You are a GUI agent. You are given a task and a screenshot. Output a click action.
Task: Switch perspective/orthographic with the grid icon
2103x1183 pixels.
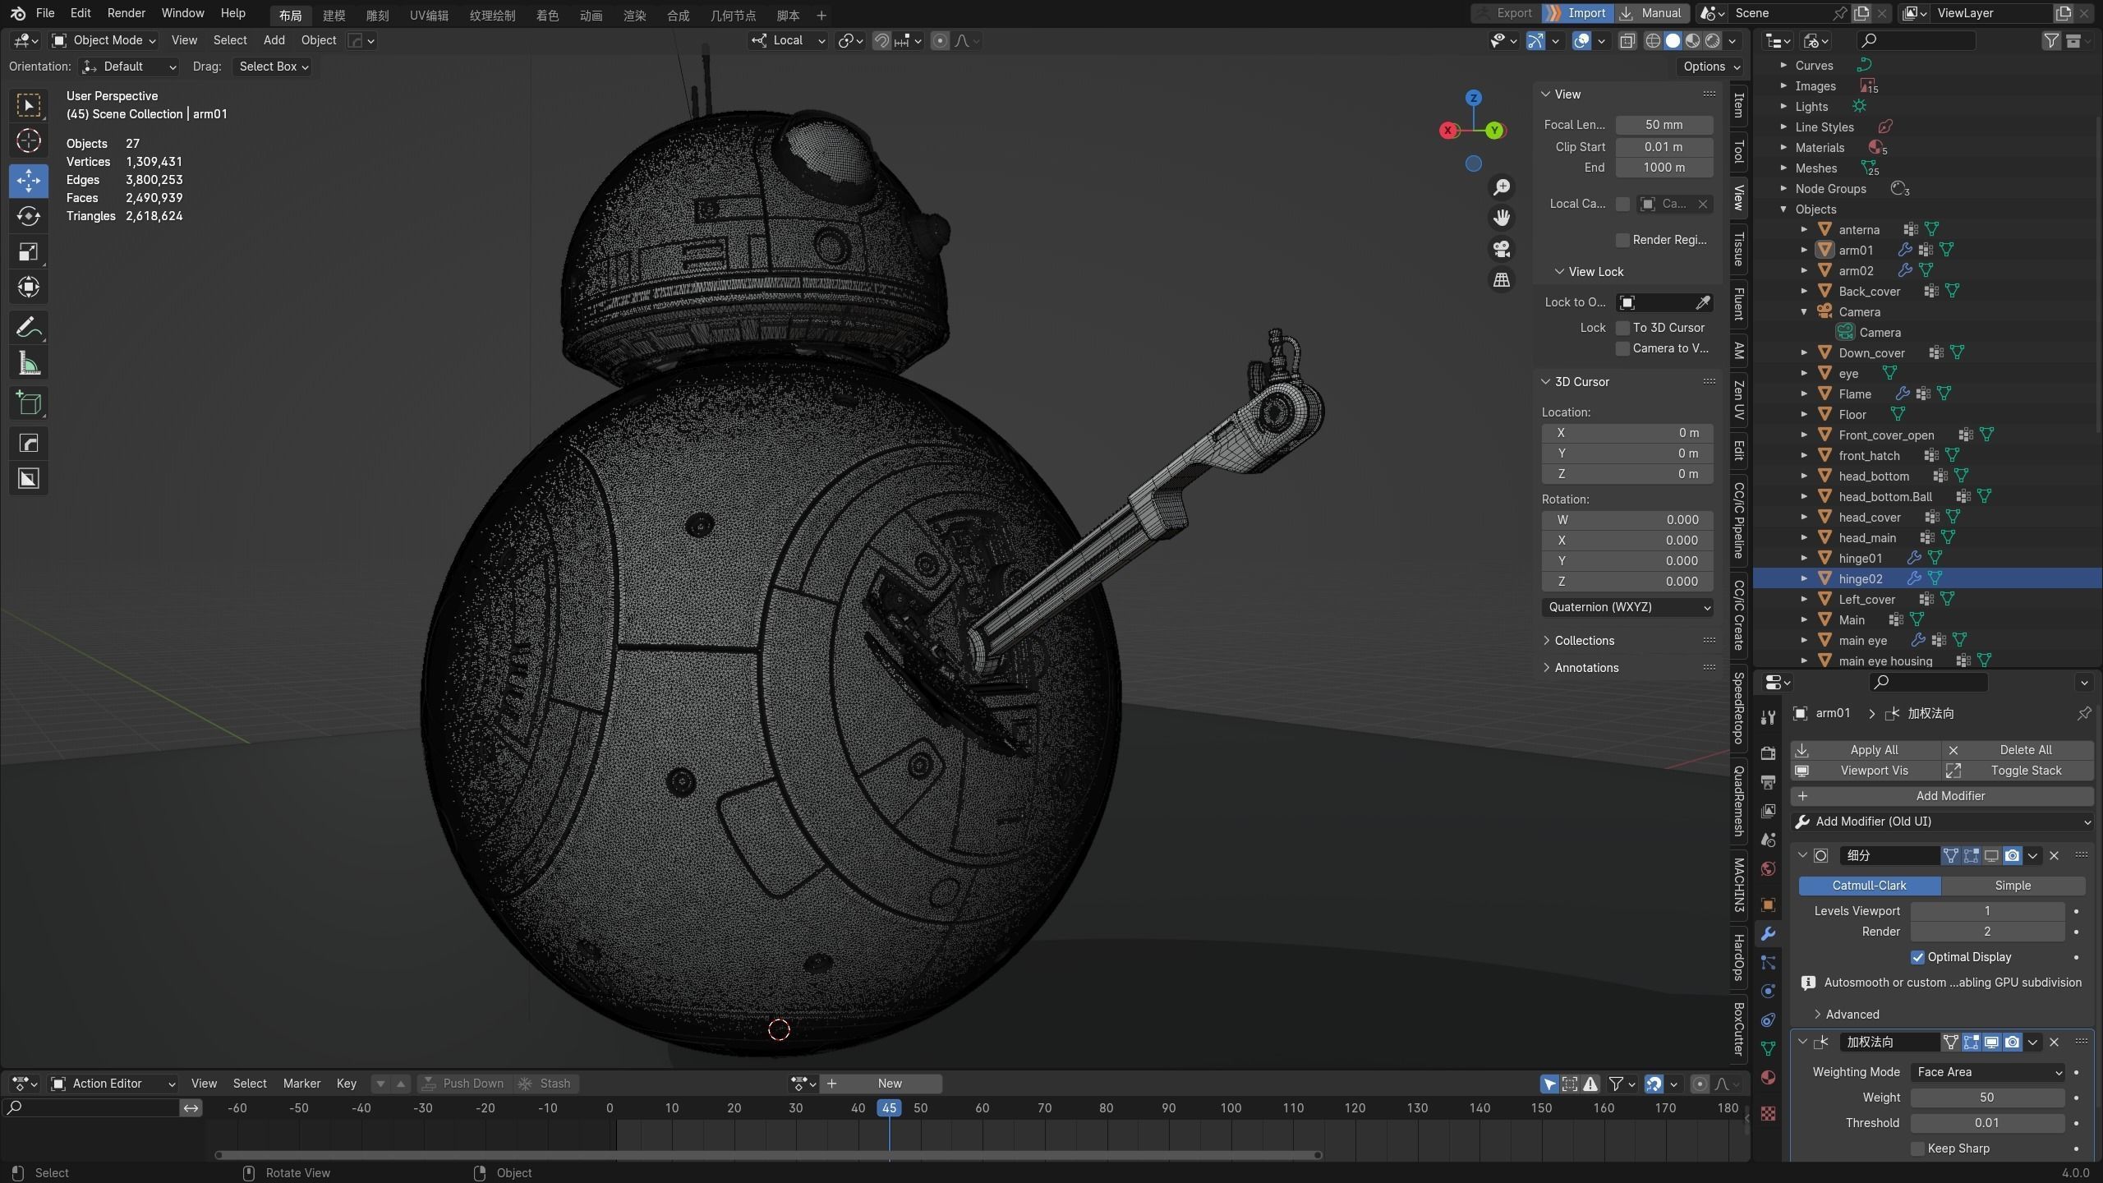tap(1502, 280)
